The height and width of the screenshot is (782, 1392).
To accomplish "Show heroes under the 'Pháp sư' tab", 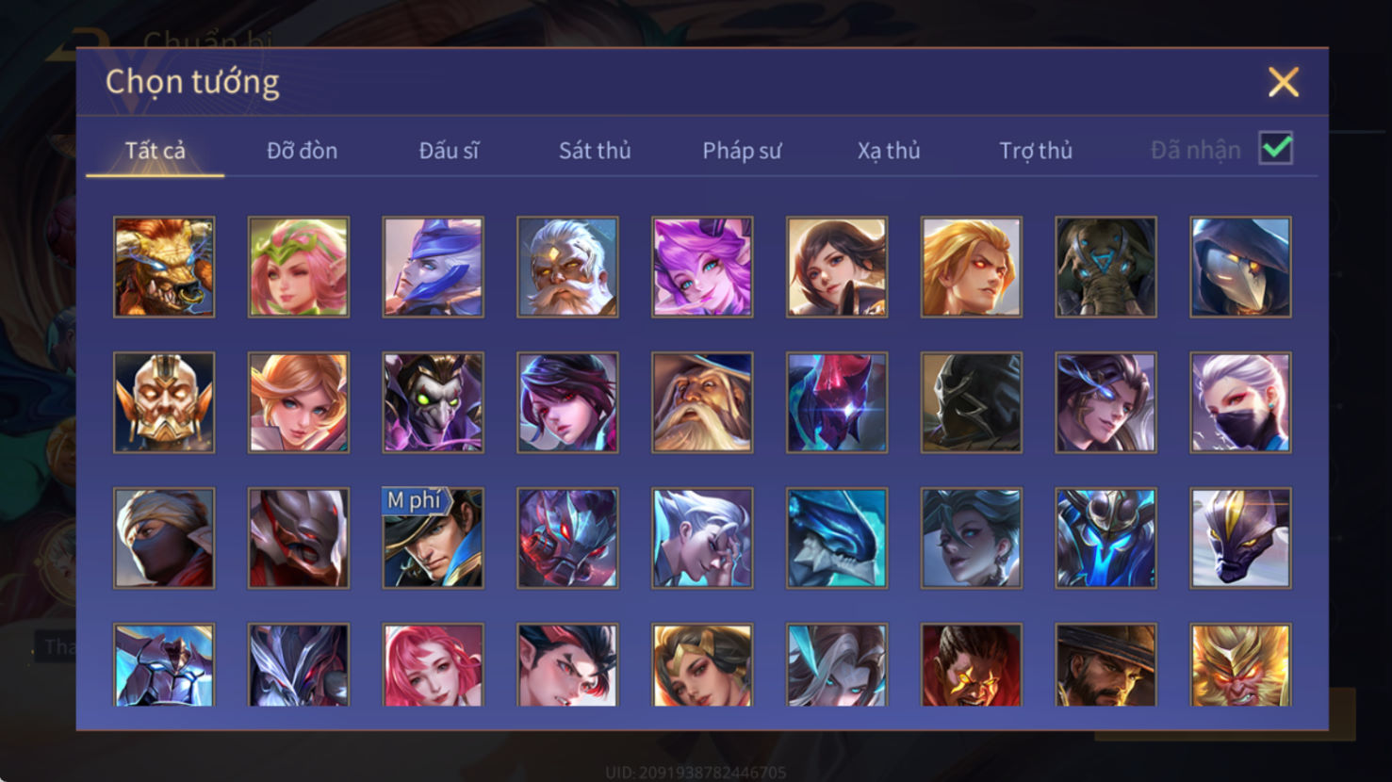I will [x=742, y=151].
